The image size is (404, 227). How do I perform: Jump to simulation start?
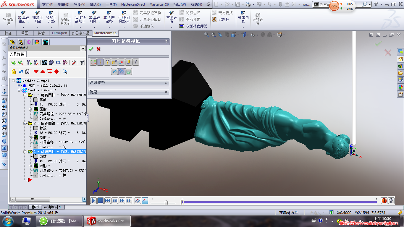(x=108, y=201)
